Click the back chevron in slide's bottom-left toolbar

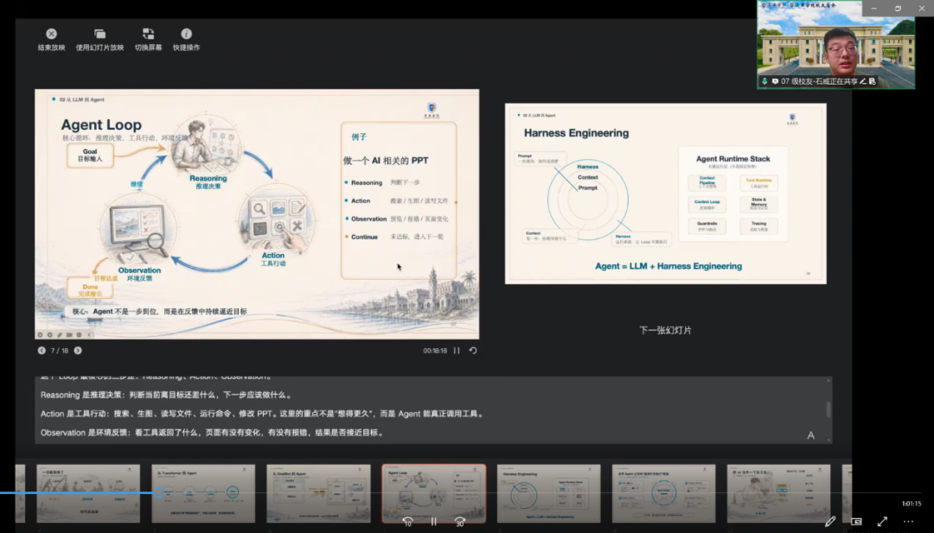pos(89,335)
